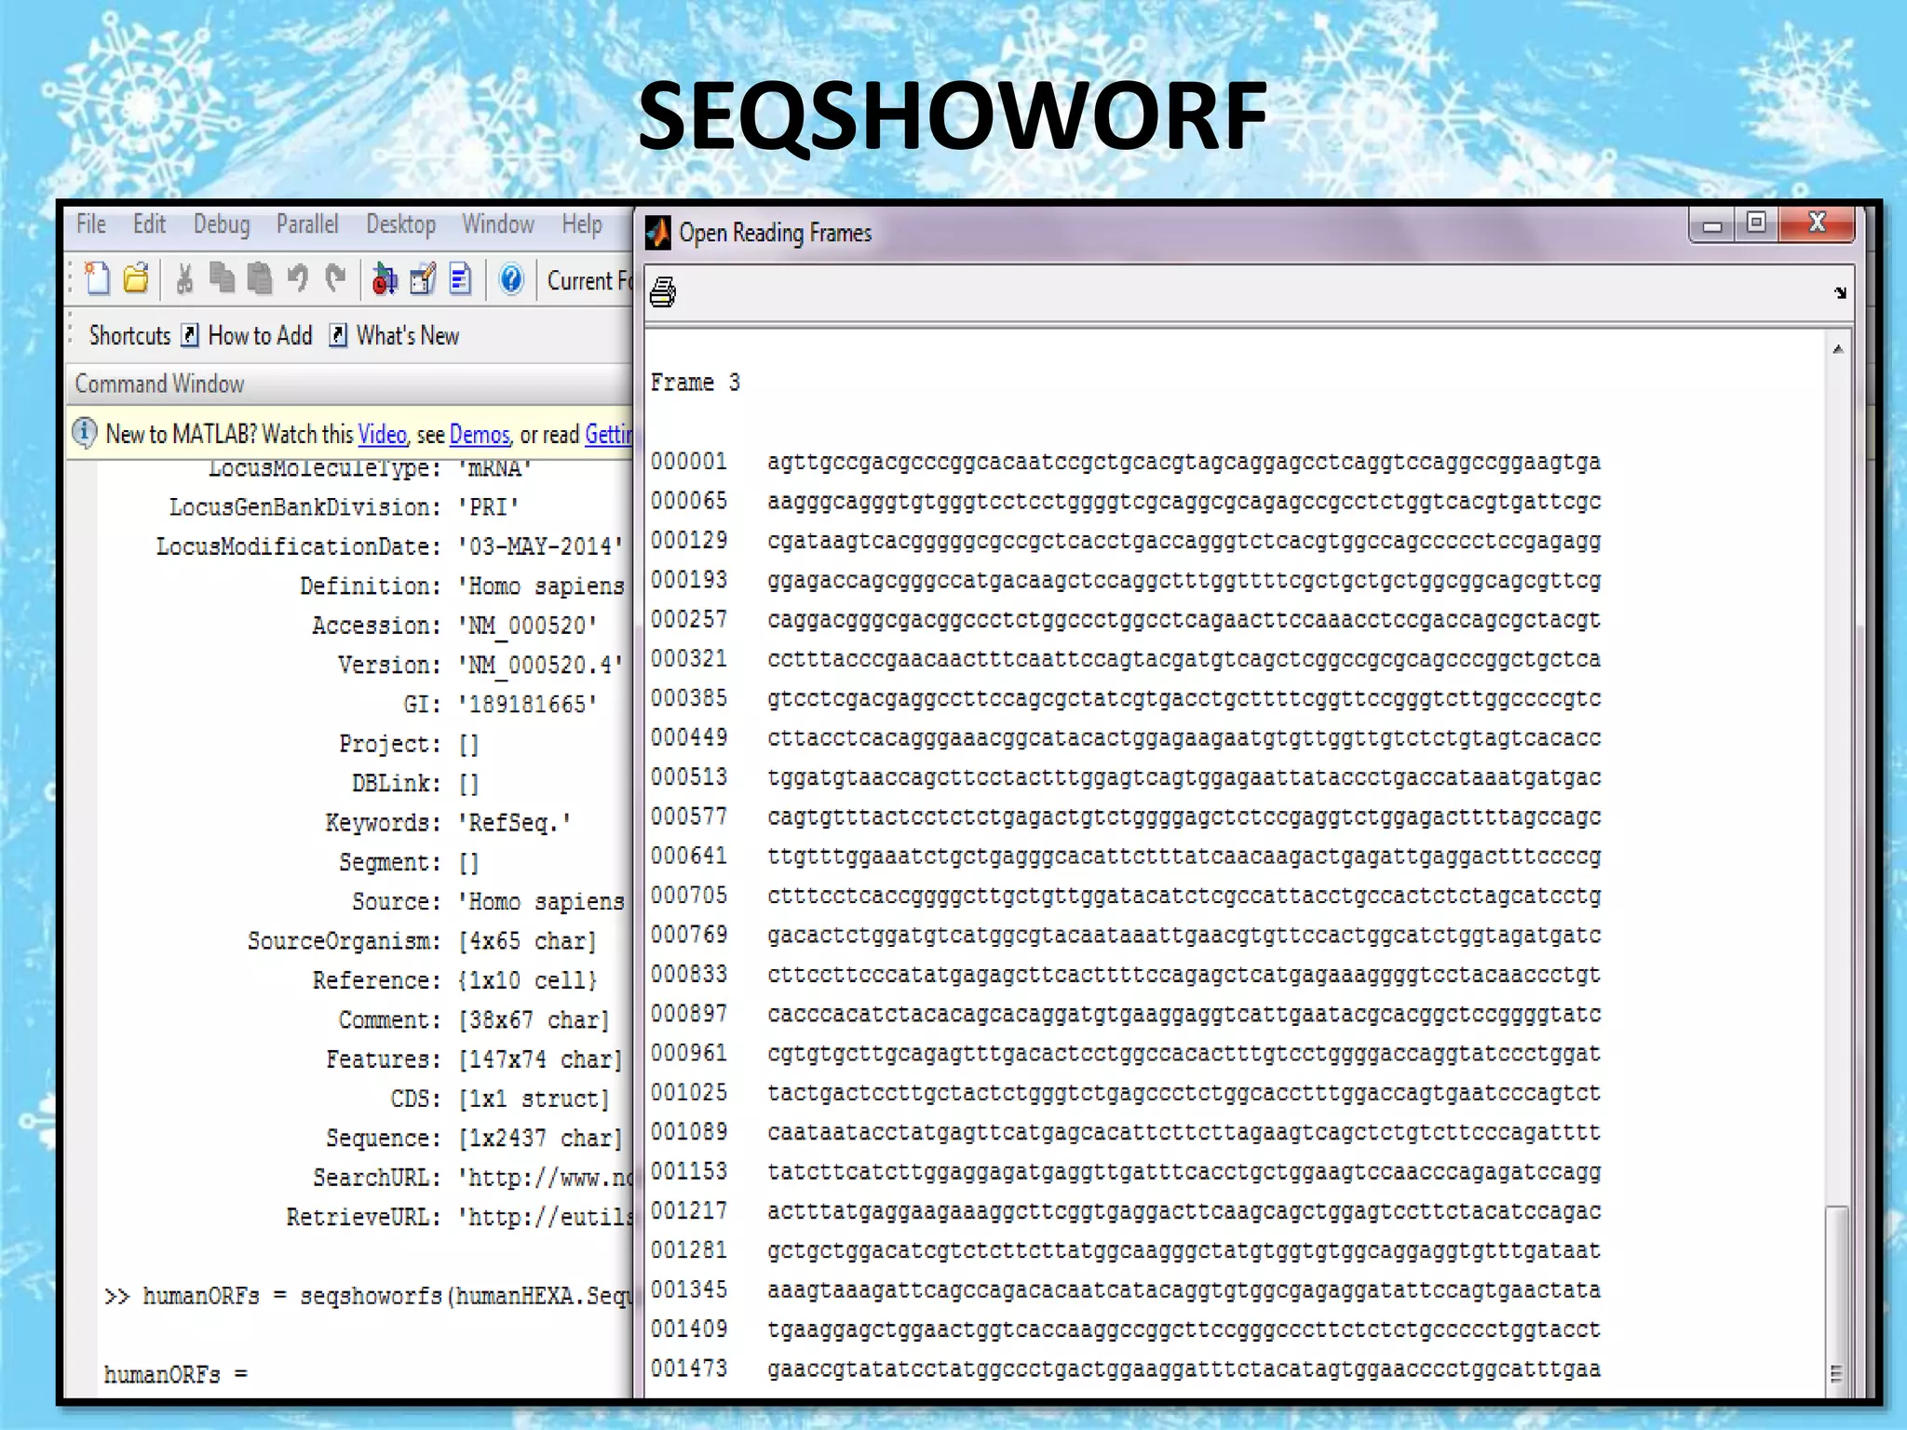Screen dimensions: 1907x1430
Task: Click sequence row number 001473
Action: pyautogui.click(x=689, y=1369)
